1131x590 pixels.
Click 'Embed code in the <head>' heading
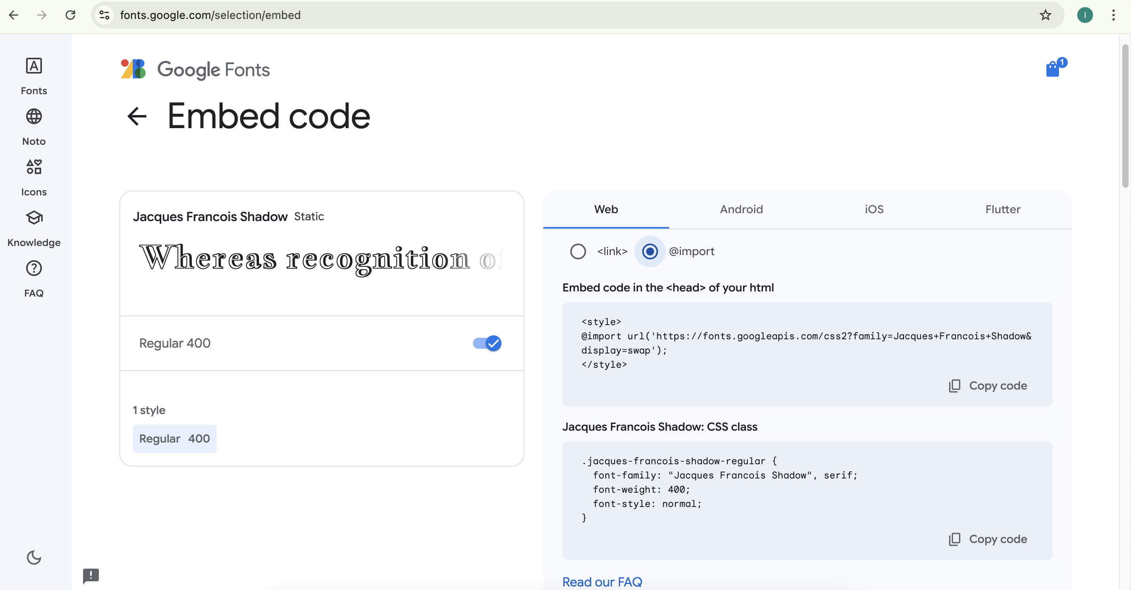click(668, 287)
